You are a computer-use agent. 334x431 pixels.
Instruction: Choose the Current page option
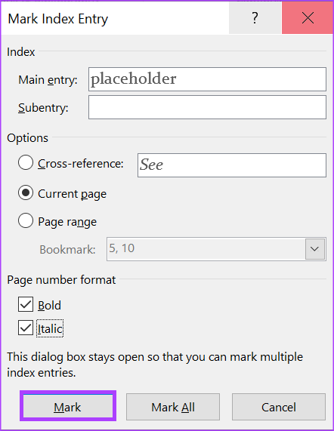pos(26,192)
